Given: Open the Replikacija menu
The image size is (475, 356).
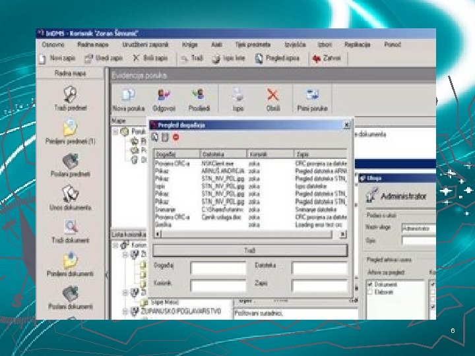Looking at the screenshot, I should click(357, 45).
